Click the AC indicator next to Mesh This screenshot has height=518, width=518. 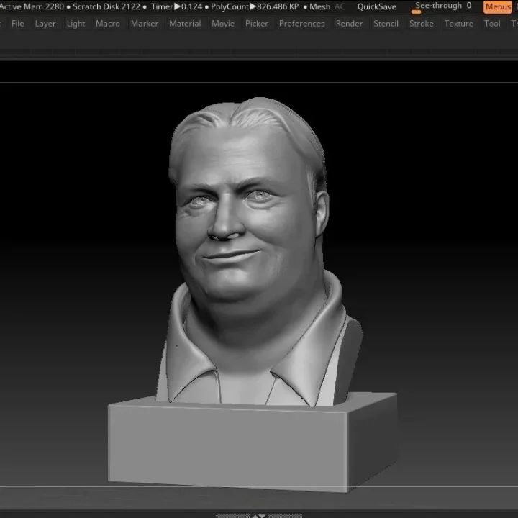(340, 6)
